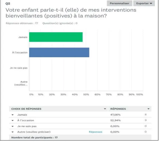Open the Réponses link in Autre row
Screen dimensions: 159x142
coord(95,132)
